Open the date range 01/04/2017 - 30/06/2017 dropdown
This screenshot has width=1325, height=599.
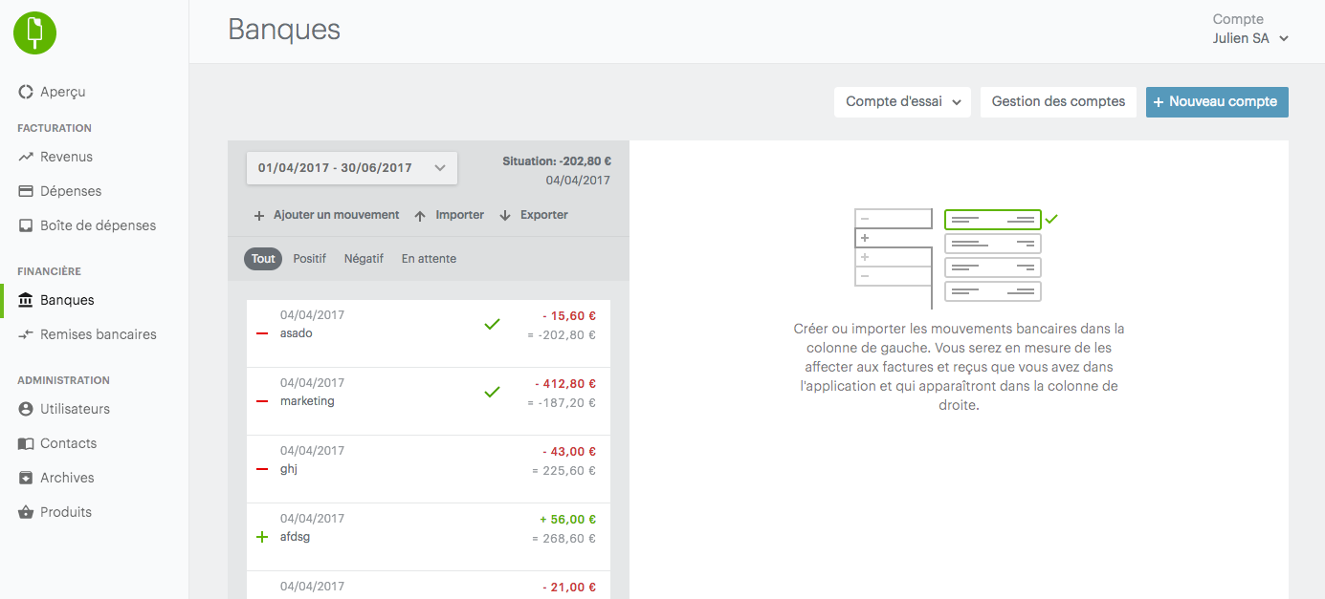coord(352,168)
